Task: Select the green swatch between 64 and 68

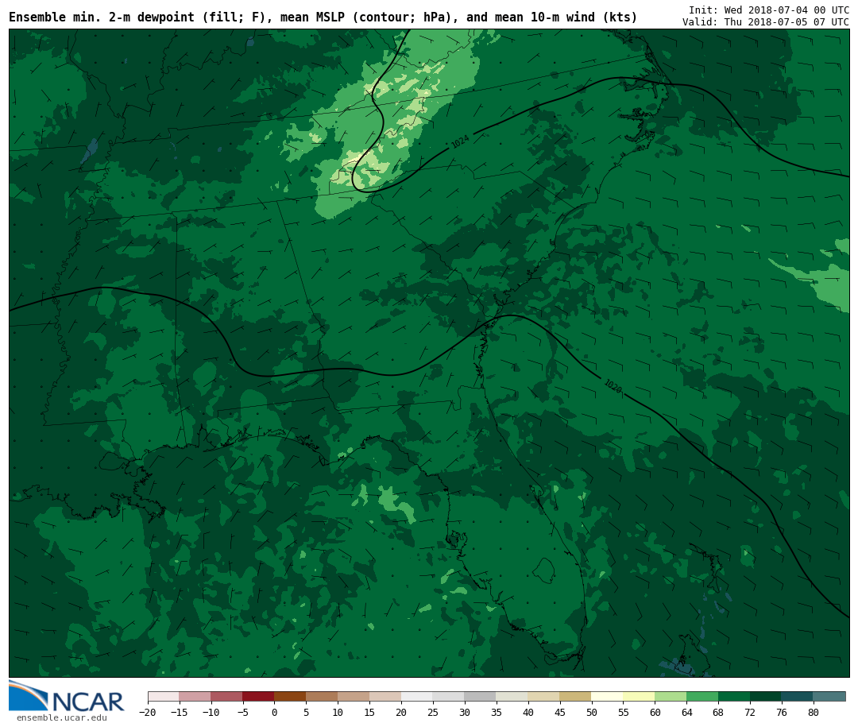Action: click(702, 697)
